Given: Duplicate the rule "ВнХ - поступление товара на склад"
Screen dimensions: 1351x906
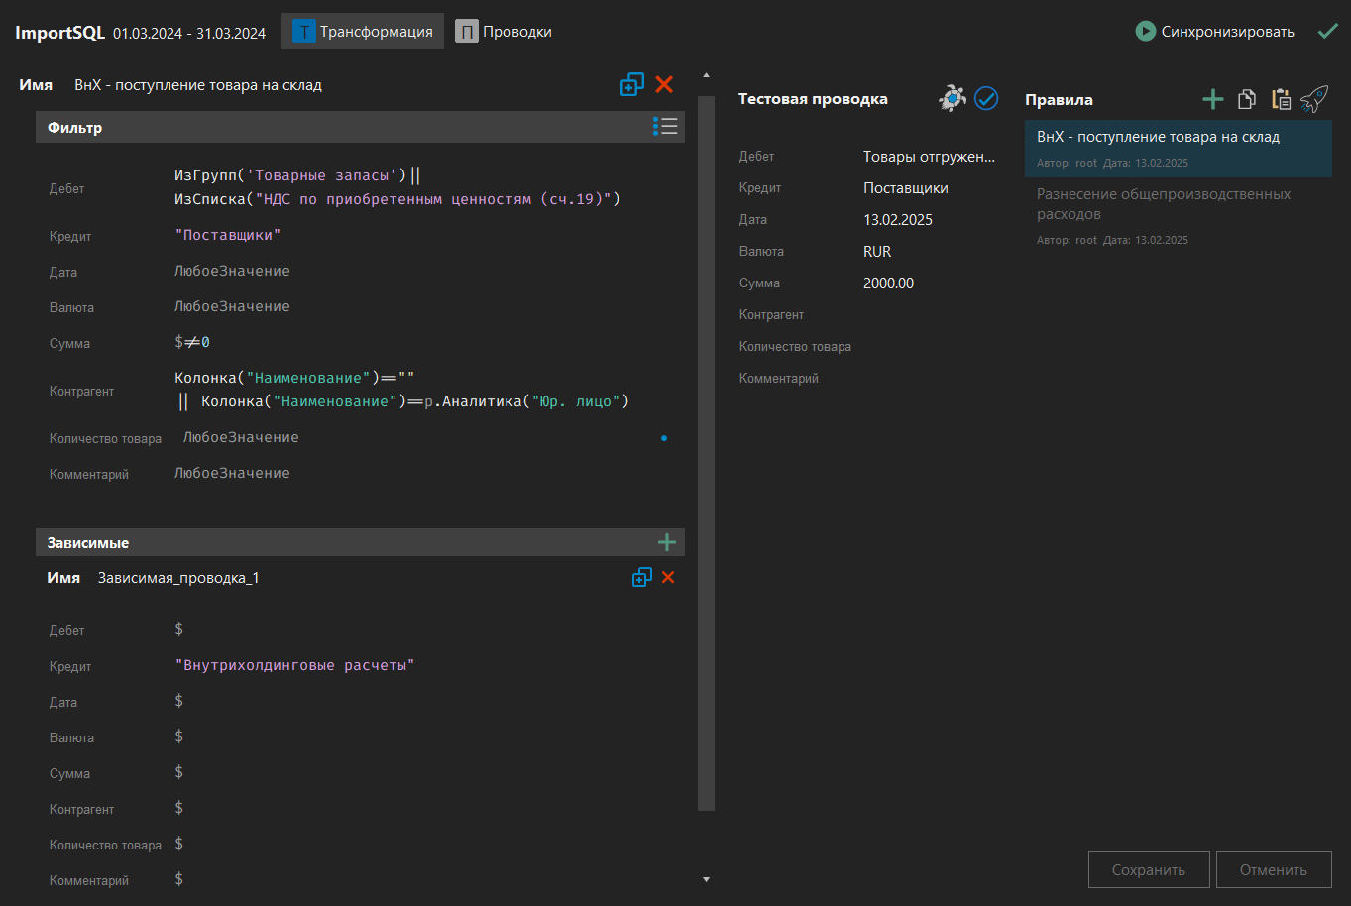Looking at the screenshot, I should (631, 84).
